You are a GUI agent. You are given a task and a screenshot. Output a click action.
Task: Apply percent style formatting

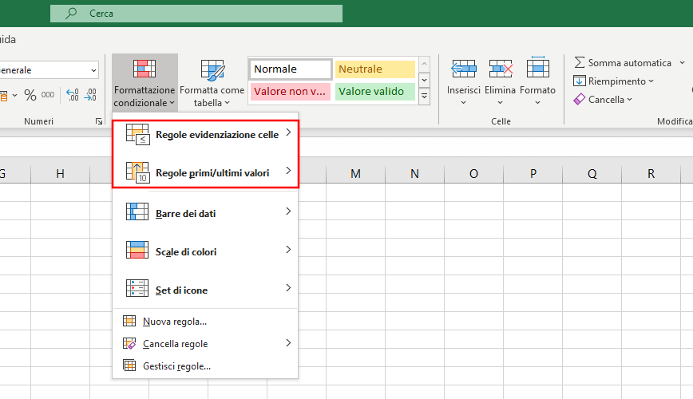[30, 94]
